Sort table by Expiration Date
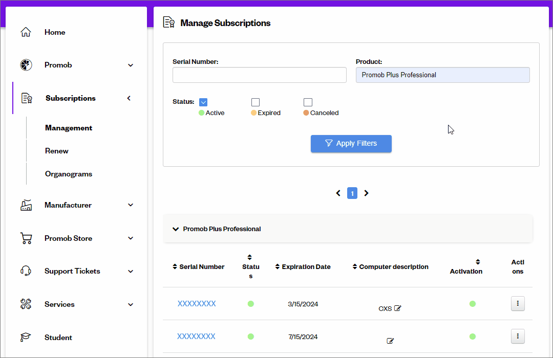Screen dimensions: 553x358 278,267
